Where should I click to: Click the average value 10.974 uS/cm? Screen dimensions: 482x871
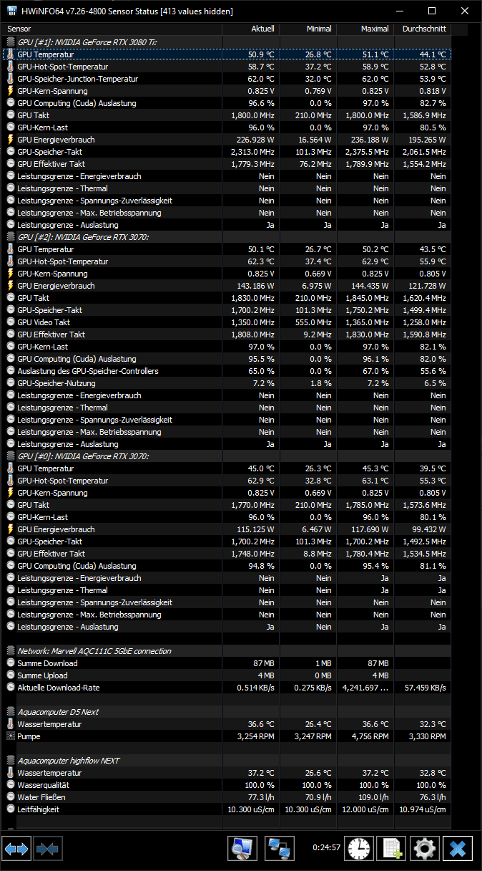423,809
